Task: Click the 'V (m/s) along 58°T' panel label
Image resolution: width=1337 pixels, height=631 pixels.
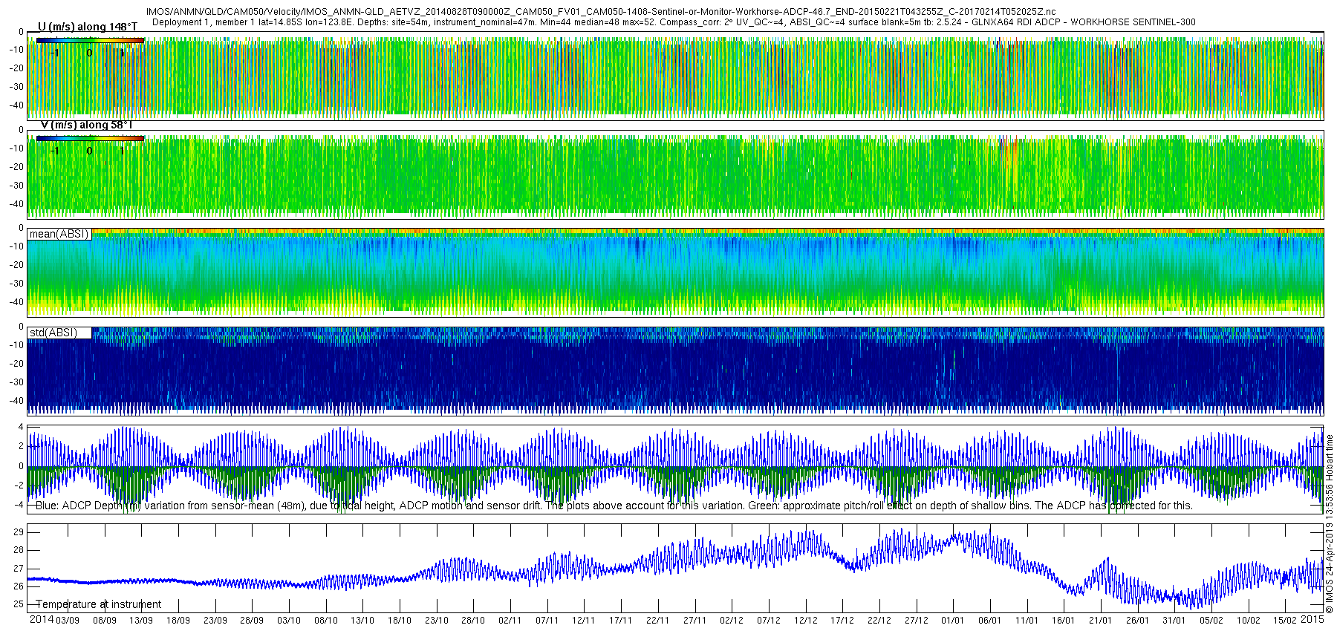Action: tap(86, 125)
